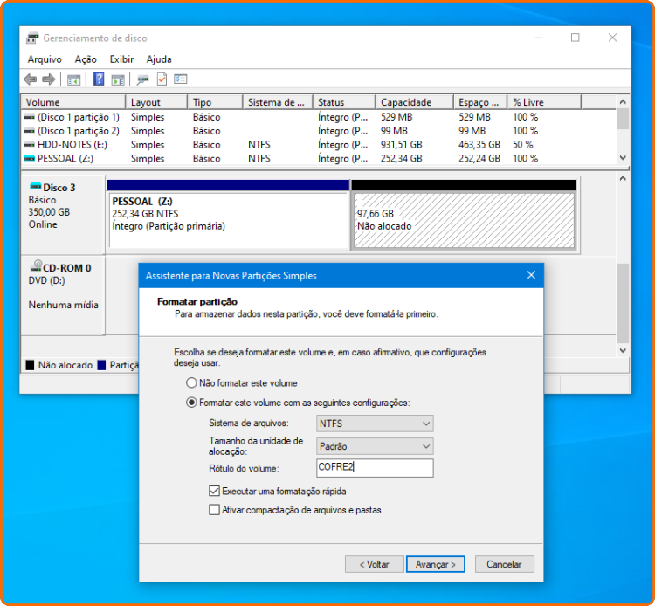655x606 pixels.
Task: Click the 'Avançar >' button
Action: pyautogui.click(x=435, y=564)
